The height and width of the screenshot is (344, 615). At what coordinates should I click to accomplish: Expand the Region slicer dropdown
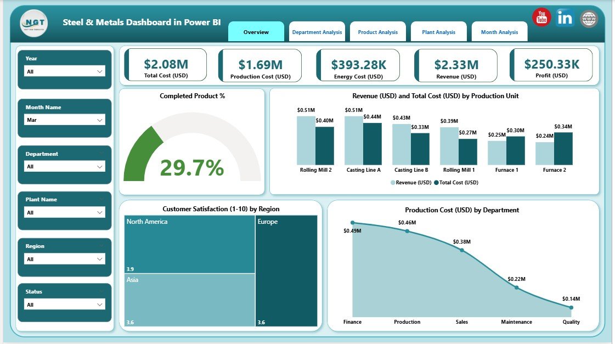[65, 259]
